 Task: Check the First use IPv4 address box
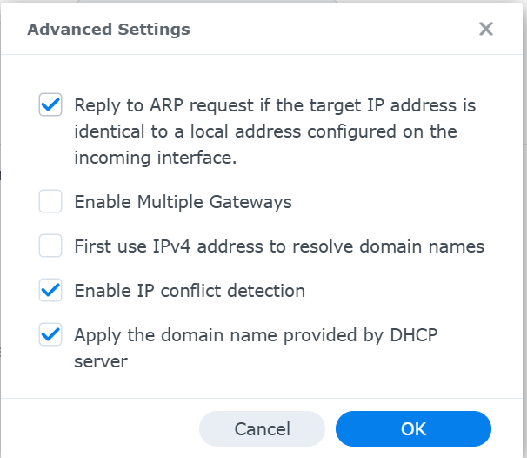[x=50, y=246]
